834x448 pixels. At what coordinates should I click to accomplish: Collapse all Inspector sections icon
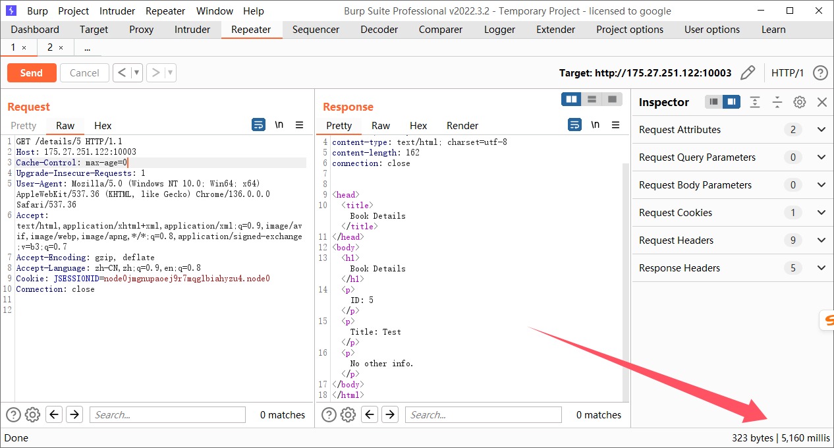tap(777, 102)
